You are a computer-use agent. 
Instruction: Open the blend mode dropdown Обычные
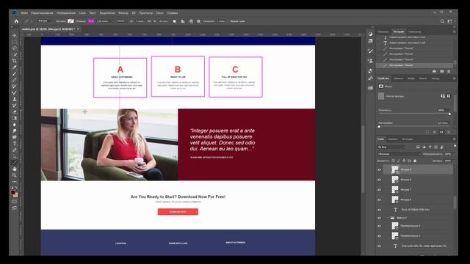click(x=399, y=154)
